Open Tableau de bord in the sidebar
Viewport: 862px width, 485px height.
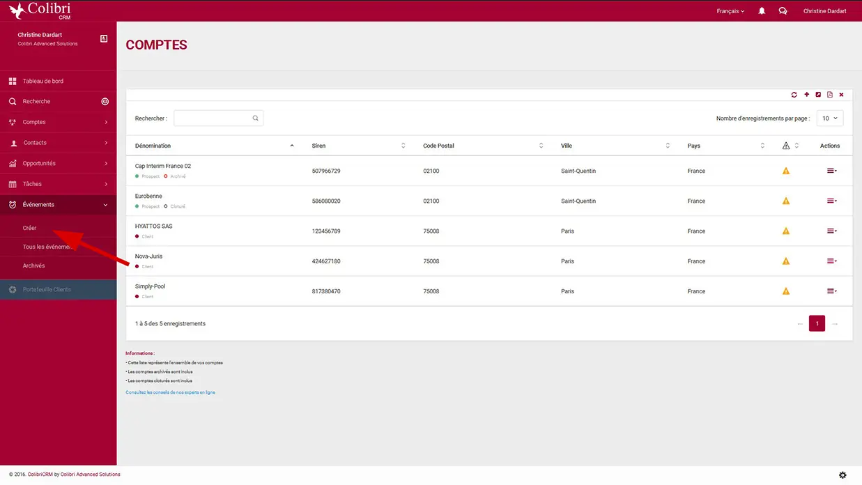tap(59, 81)
